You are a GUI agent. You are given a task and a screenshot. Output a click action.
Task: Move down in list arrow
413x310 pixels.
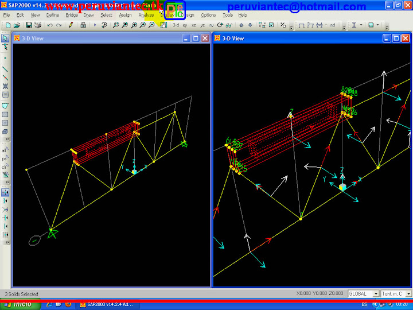point(250,25)
